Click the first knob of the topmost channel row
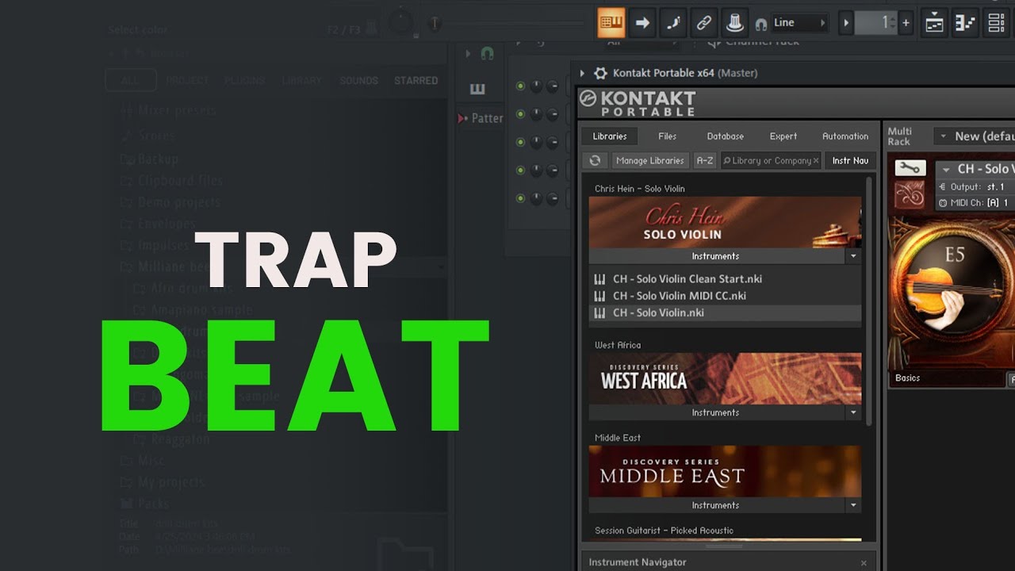Image resolution: width=1015 pixels, height=571 pixels. click(537, 86)
